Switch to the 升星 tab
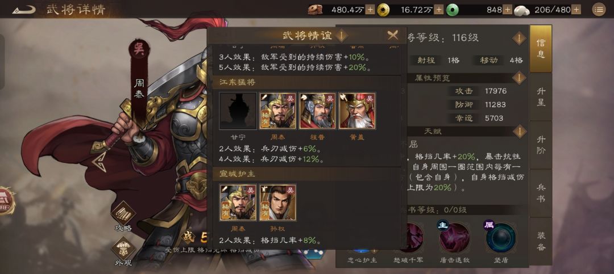This screenshot has width=614, height=274. pos(541,96)
